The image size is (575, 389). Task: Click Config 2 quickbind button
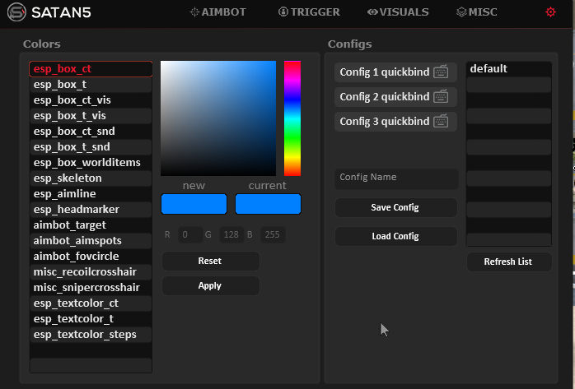(395, 97)
